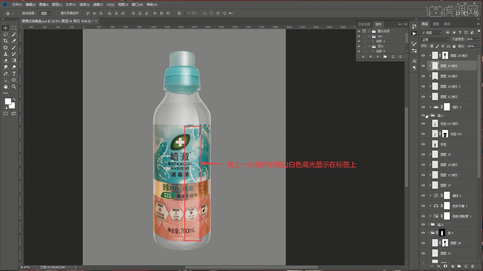Image resolution: width=483 pixels, height=271 pixels.
Task: Open the 滤镜(T) menu
Action: (x=98, y=5)
